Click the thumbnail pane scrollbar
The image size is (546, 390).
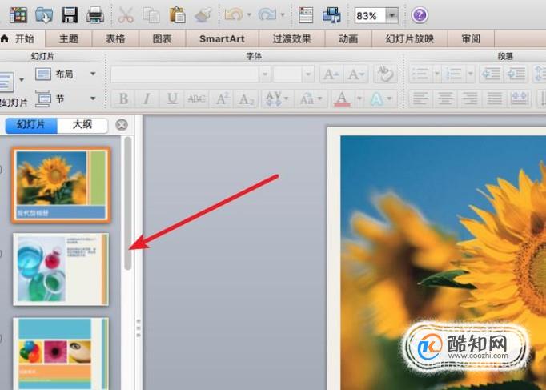128,203
